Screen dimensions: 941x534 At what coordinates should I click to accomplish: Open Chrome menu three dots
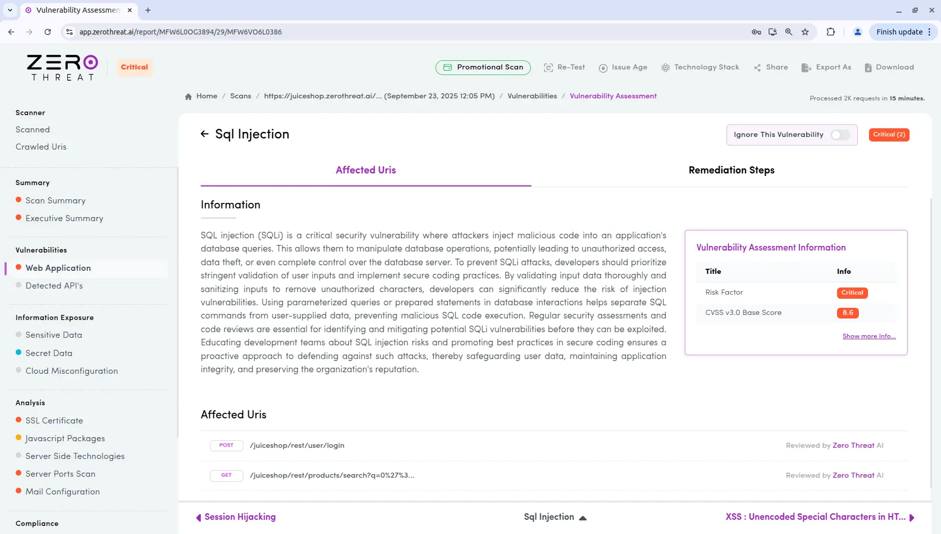929,32
